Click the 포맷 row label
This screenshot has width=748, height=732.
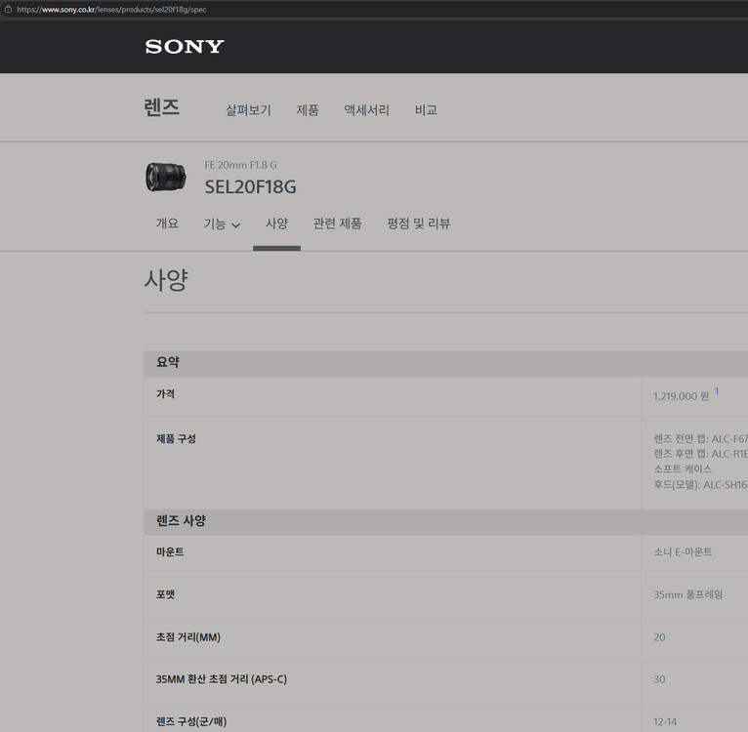pos(165,594)
